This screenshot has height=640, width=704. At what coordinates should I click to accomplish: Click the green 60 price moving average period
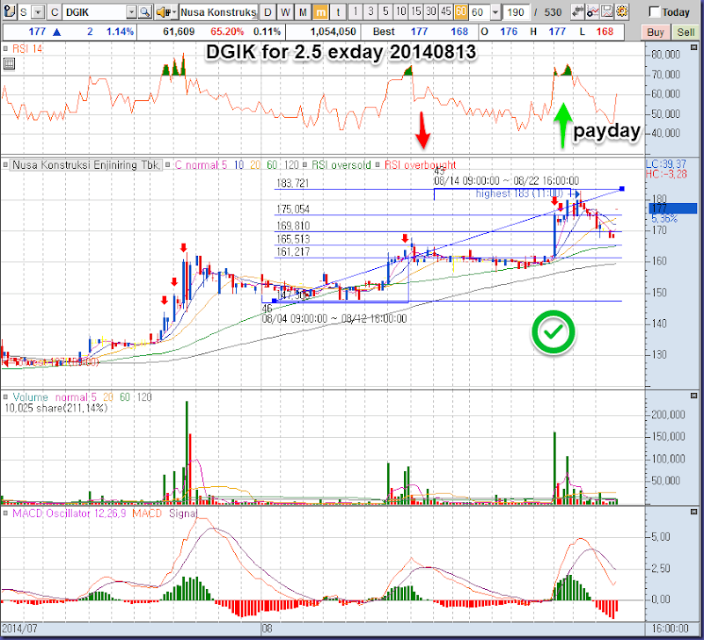coord(272,165)
